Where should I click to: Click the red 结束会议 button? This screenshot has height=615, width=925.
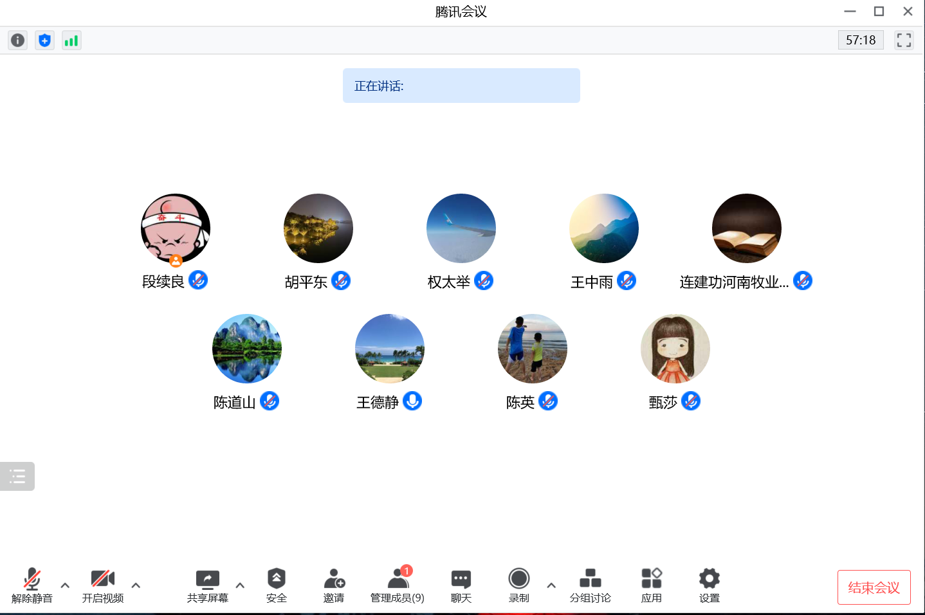(874, 587)
